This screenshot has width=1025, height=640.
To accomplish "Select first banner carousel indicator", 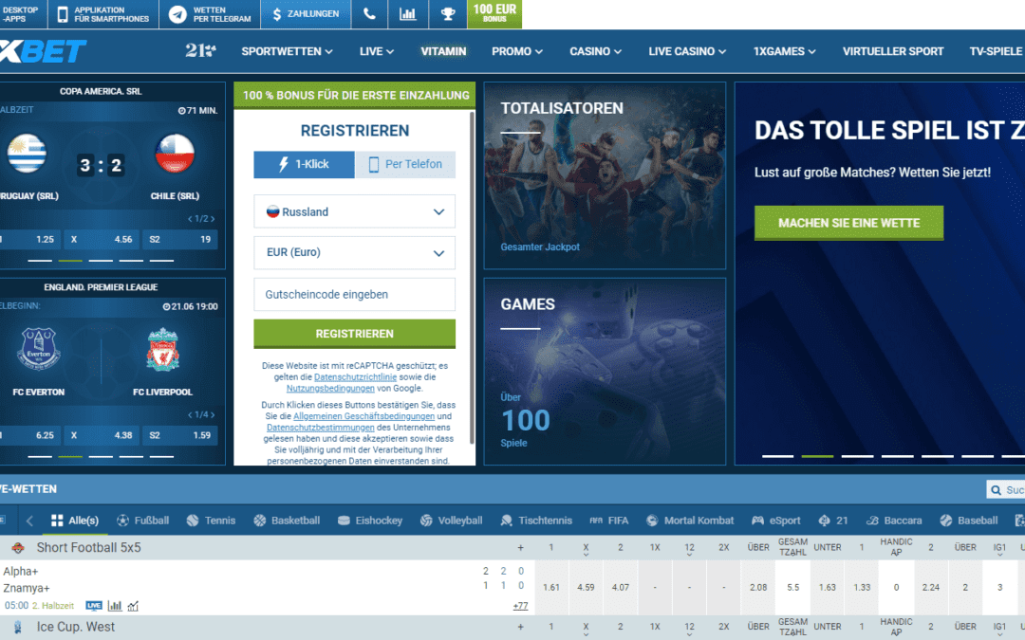I will (x=778, y=456).
